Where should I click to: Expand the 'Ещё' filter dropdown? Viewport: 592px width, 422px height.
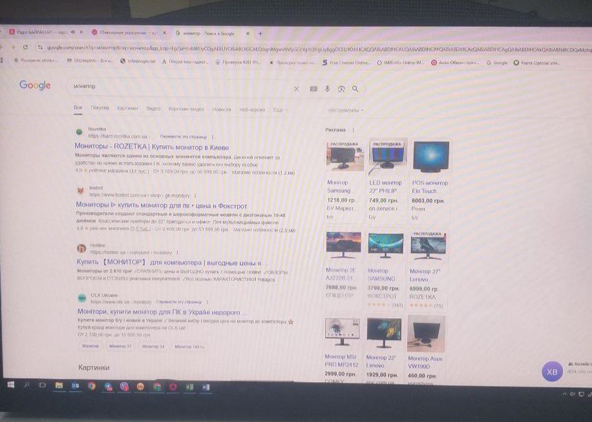point(279,110)
